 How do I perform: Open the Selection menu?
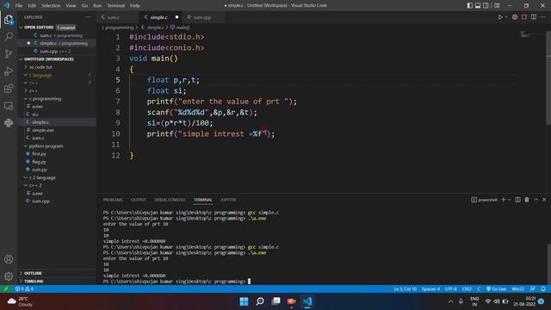(51, 6)
